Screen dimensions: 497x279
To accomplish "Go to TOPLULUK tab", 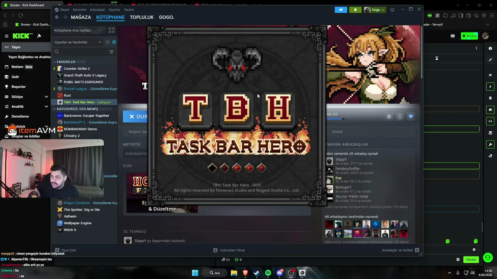I will pos(142,17).
